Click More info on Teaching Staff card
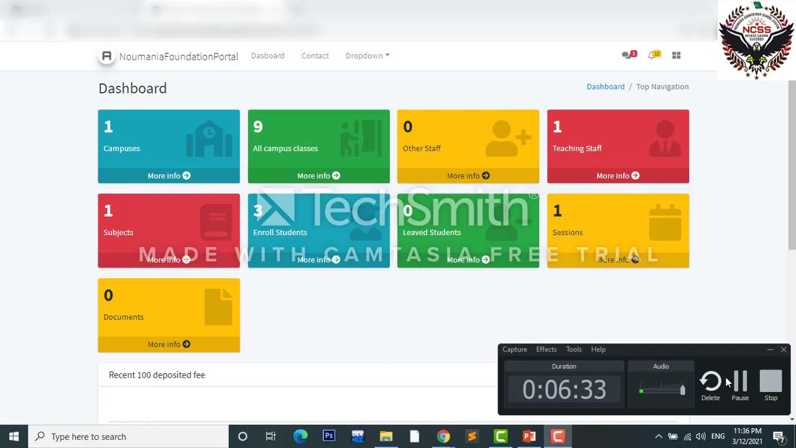 [x=618, y=175]
